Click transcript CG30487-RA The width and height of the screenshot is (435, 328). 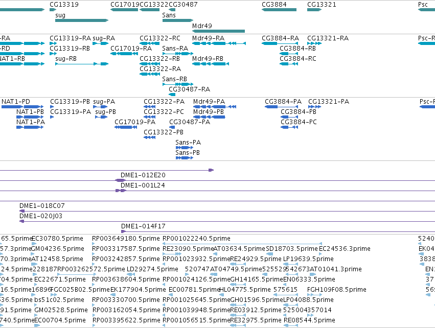172,95
